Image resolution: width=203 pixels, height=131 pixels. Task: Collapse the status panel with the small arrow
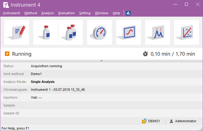(101, 61)
